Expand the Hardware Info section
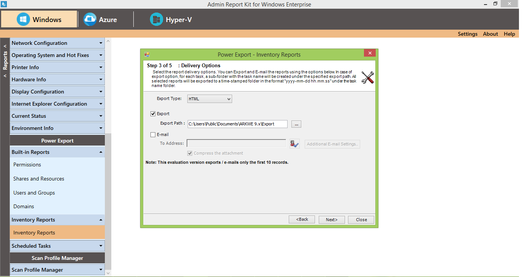This screenshot has height=277, width=522. (57, 79)
